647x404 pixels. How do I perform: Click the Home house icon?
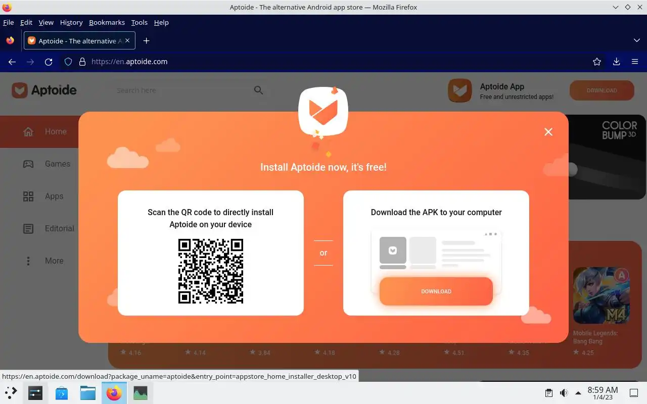coord(28,132)
